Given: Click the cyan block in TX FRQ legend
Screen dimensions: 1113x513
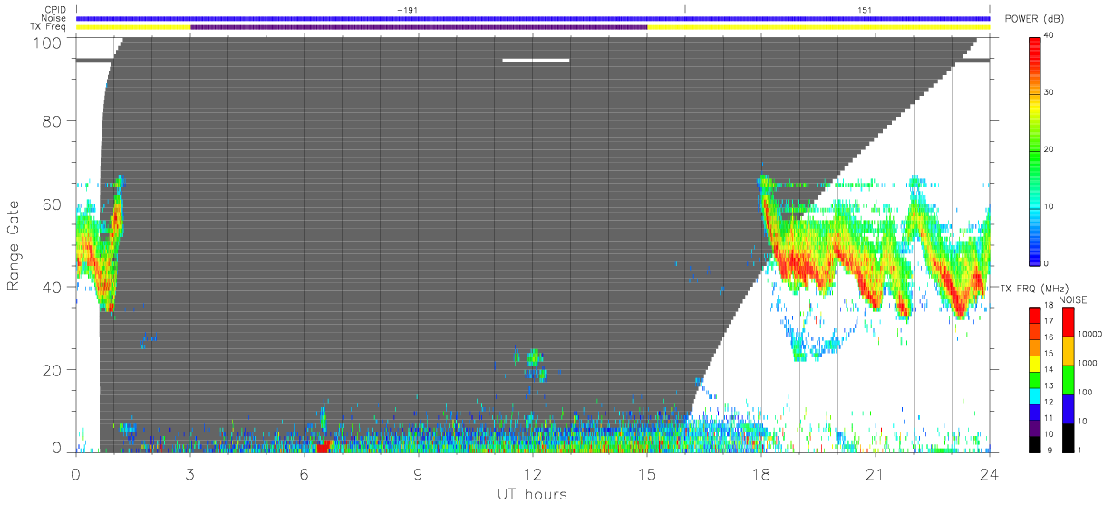Looking at the screenshot, I should coord(1035,394).
